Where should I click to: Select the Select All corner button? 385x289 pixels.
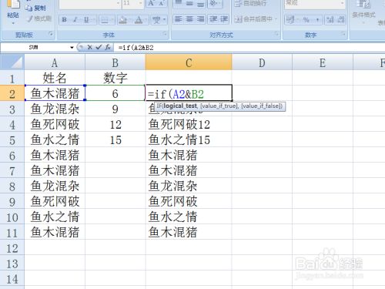(12, 62)
